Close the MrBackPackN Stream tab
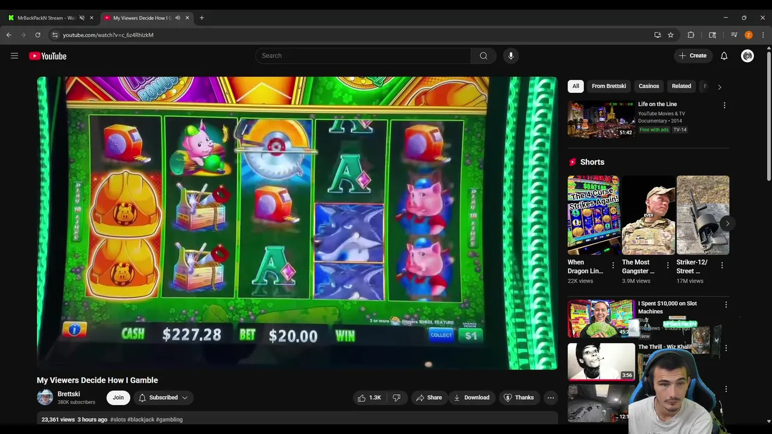The width and height of the screenshot is (772, 434). click(92, 18)
